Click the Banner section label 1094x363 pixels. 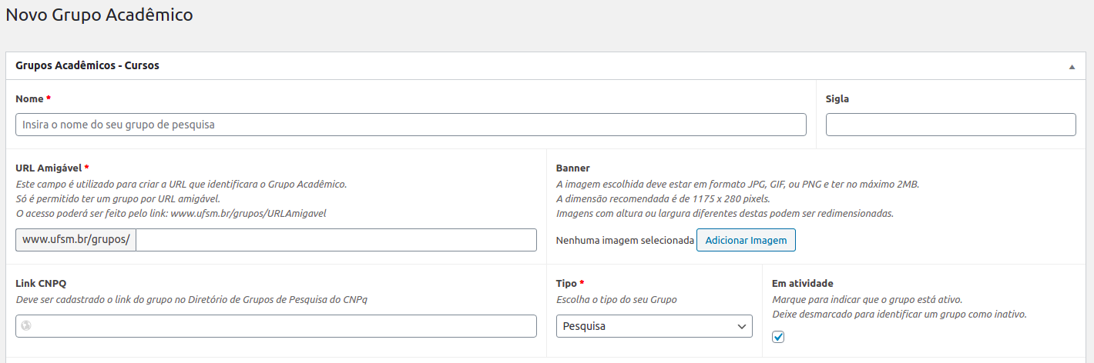(572, 168)
